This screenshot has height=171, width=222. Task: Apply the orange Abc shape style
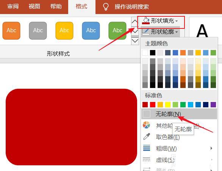(11, 31)
